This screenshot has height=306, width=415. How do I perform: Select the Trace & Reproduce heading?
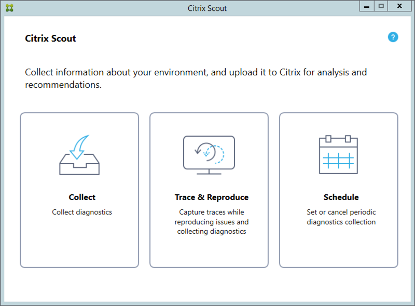pos(212,197)
